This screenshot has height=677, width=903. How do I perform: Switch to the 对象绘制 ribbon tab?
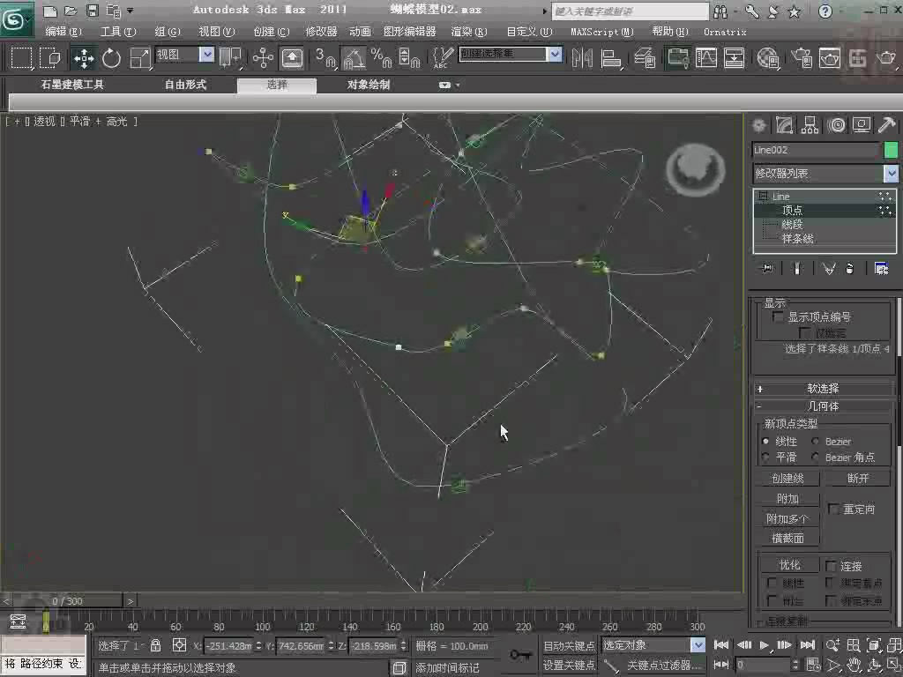(369, 85)
